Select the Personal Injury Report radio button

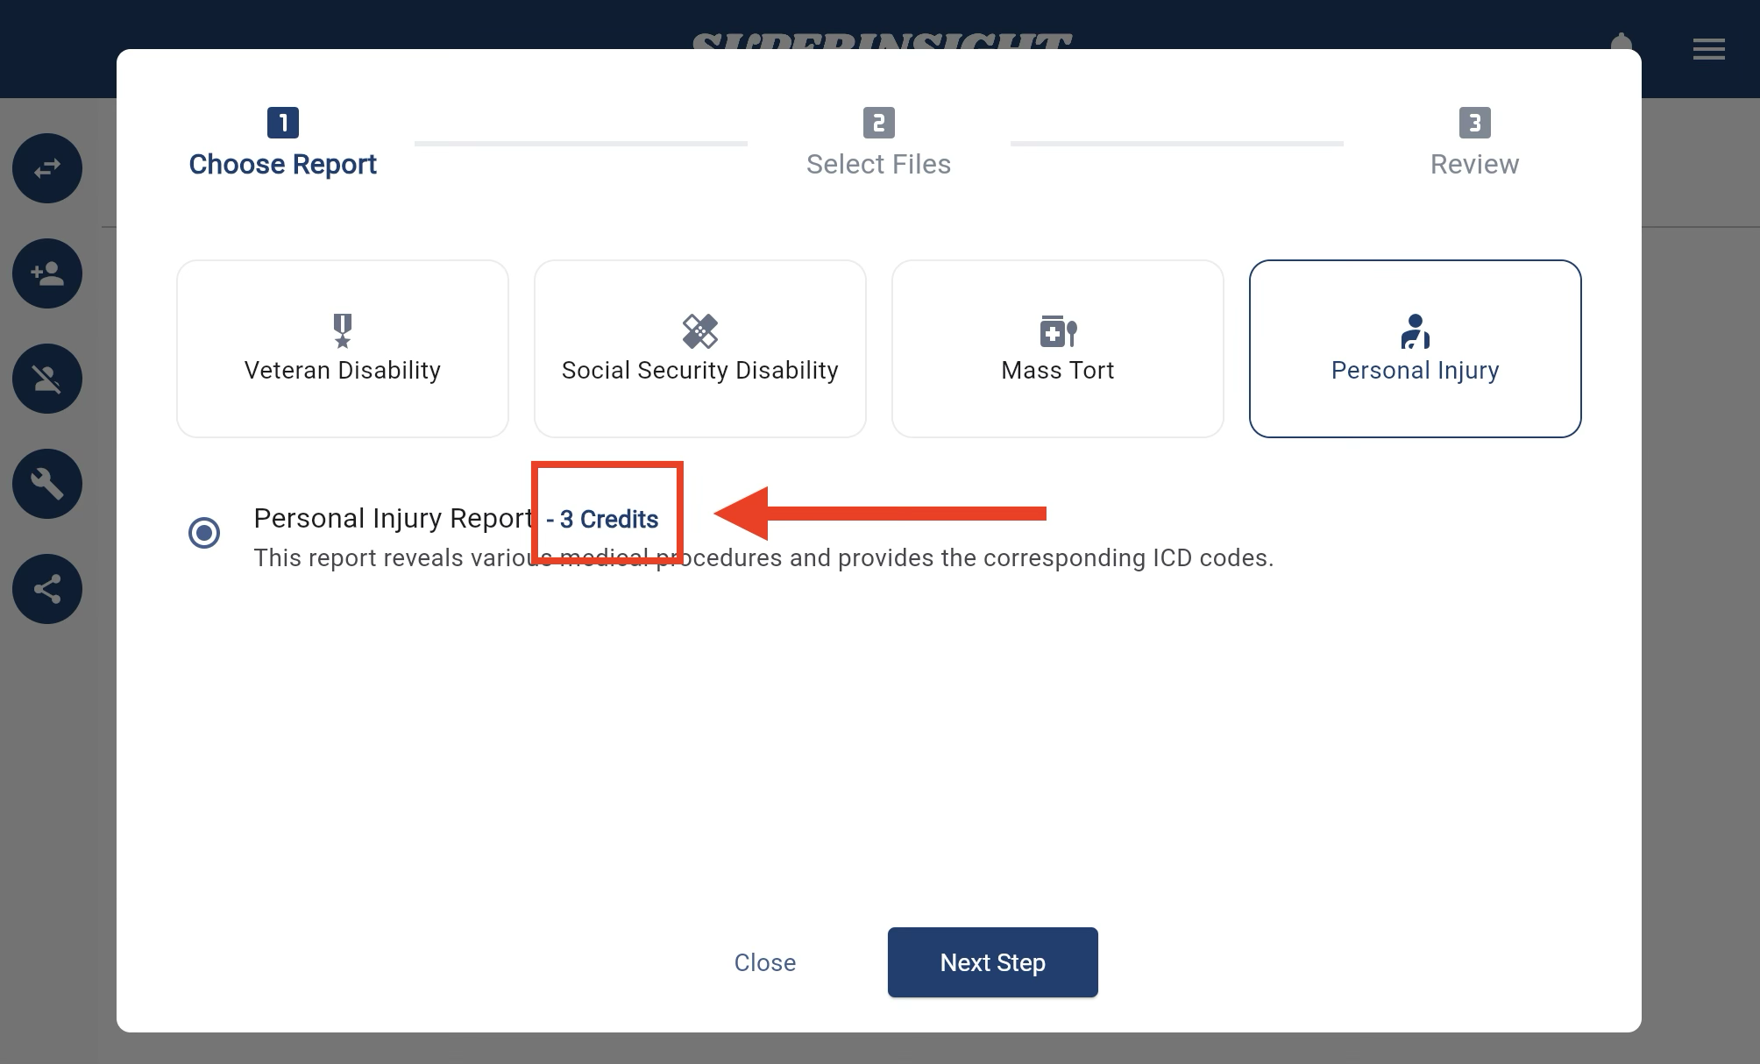[x=205, y=531]
